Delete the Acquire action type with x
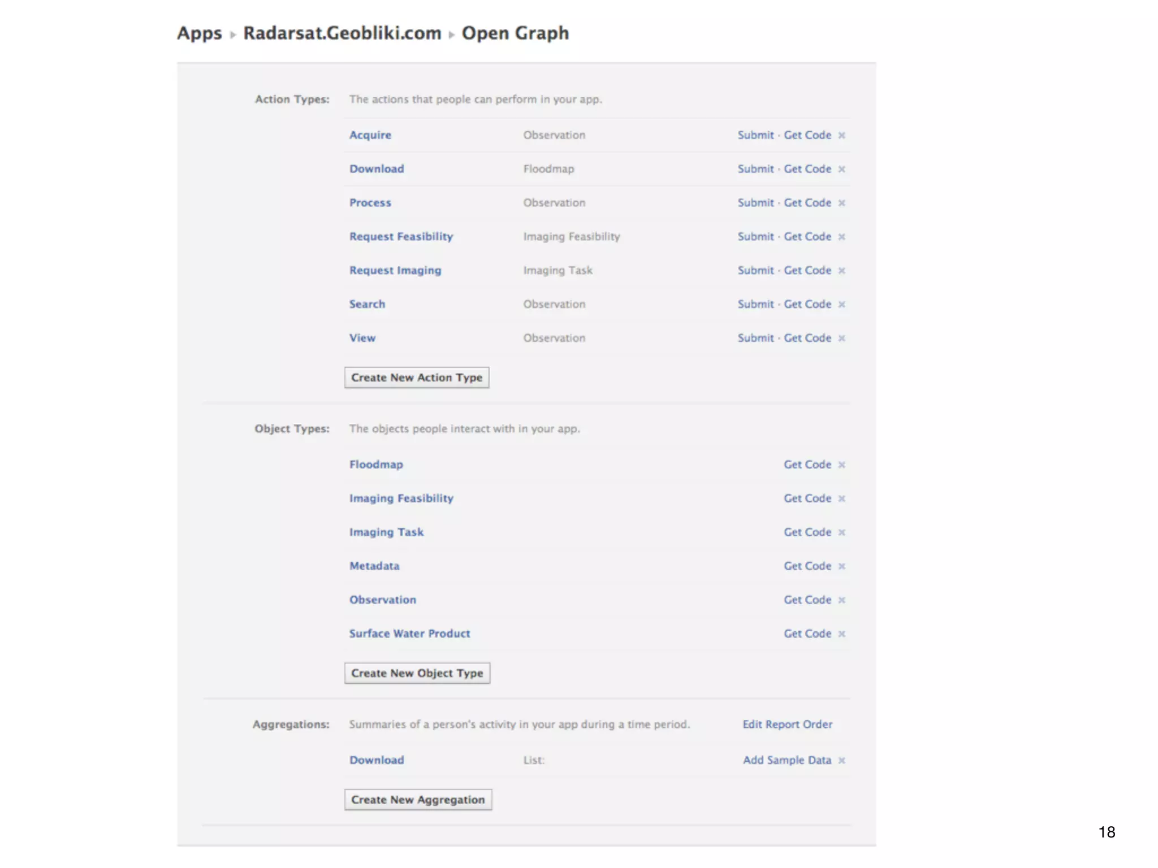1158x868 pixels. pos(841,136)
